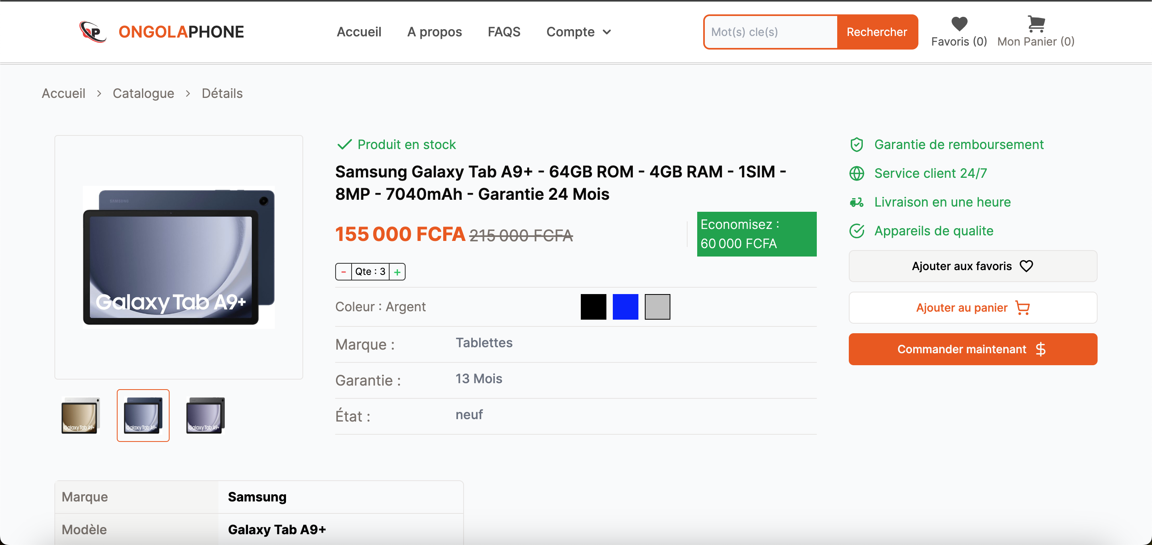
Task: Click the Qte : 3 quantity value
Action: point(370,272)
